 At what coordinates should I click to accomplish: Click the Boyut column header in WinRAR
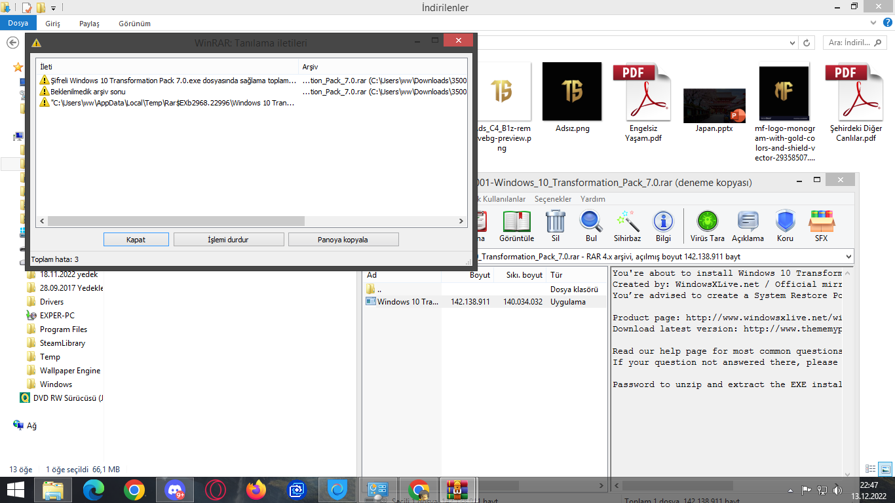pyautogui.click(x=467, y=275)
